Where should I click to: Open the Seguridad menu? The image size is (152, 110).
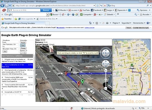pyautogui.click(x=126, y=23)
